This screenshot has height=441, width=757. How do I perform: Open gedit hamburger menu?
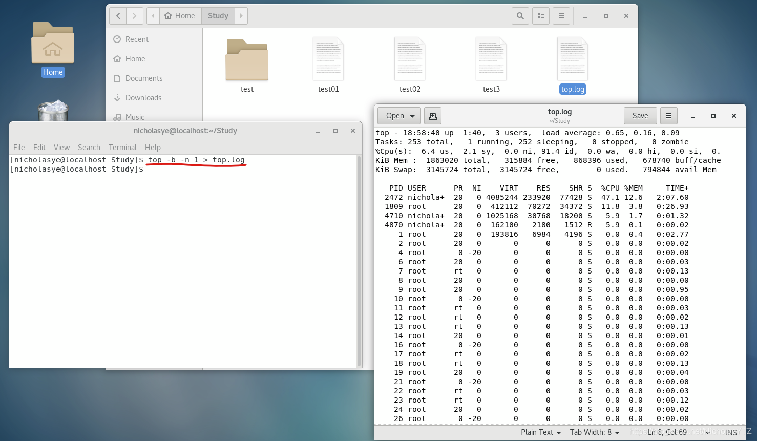tap(669, 116)
